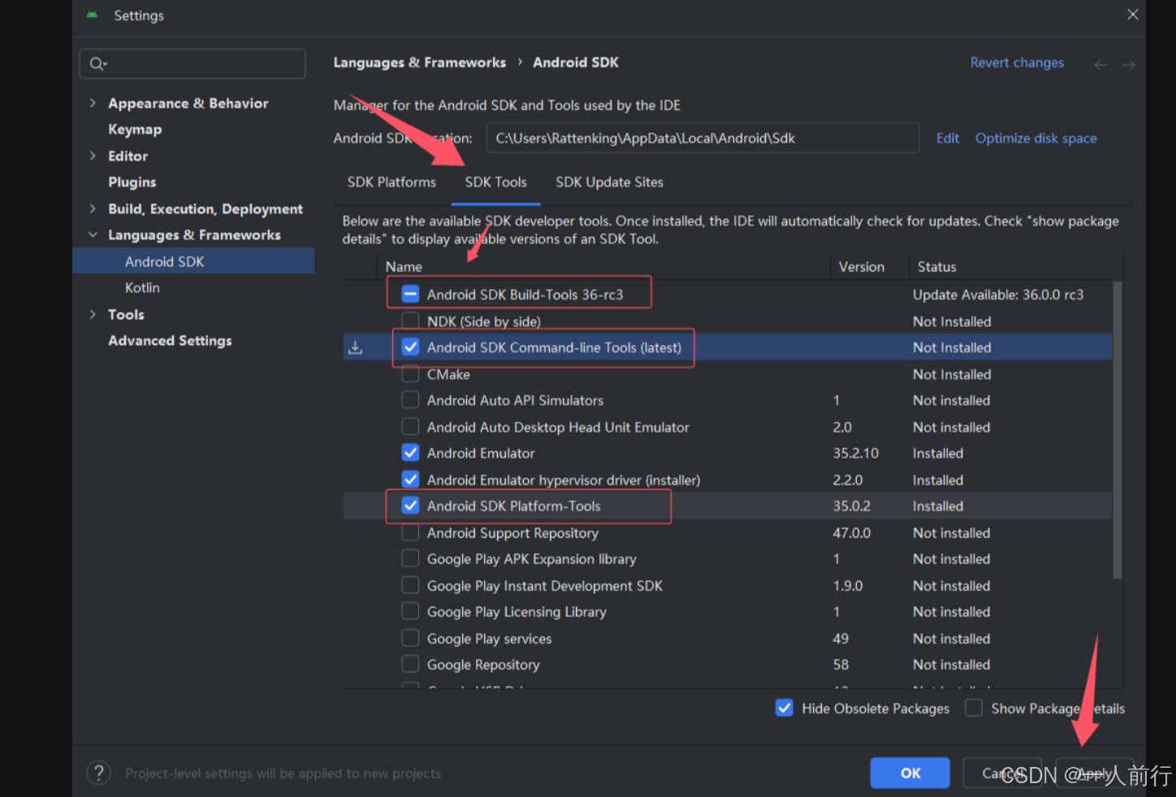Check Google Play APK Expansion library

click(x=410, y=558)
